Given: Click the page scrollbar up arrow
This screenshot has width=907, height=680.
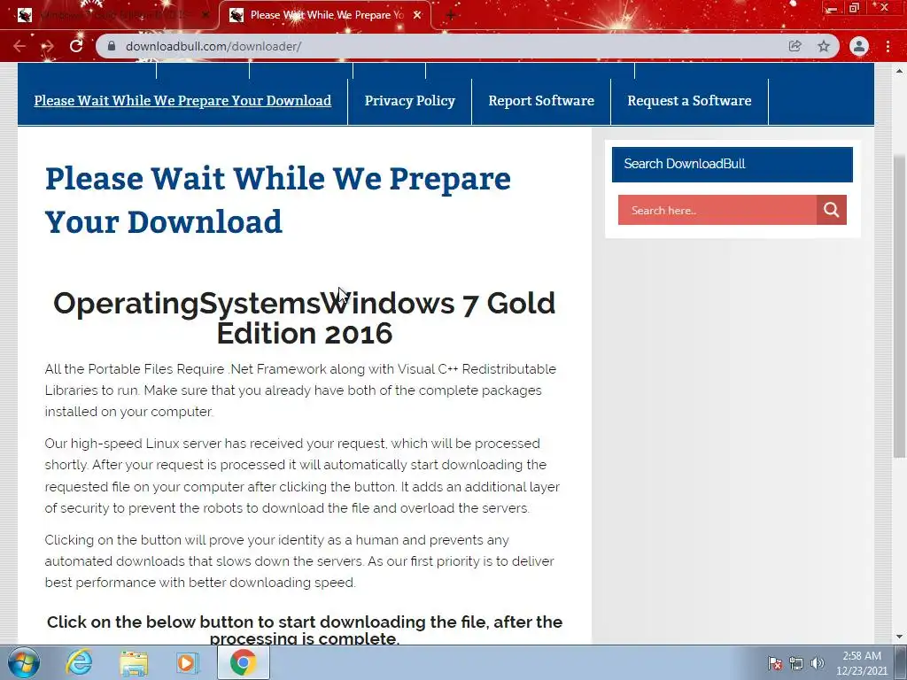Looking at the screenshot, I should coord(900,71).
